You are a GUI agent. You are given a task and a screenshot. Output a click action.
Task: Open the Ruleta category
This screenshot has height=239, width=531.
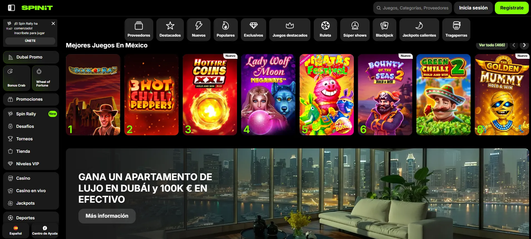coord(325,30)
